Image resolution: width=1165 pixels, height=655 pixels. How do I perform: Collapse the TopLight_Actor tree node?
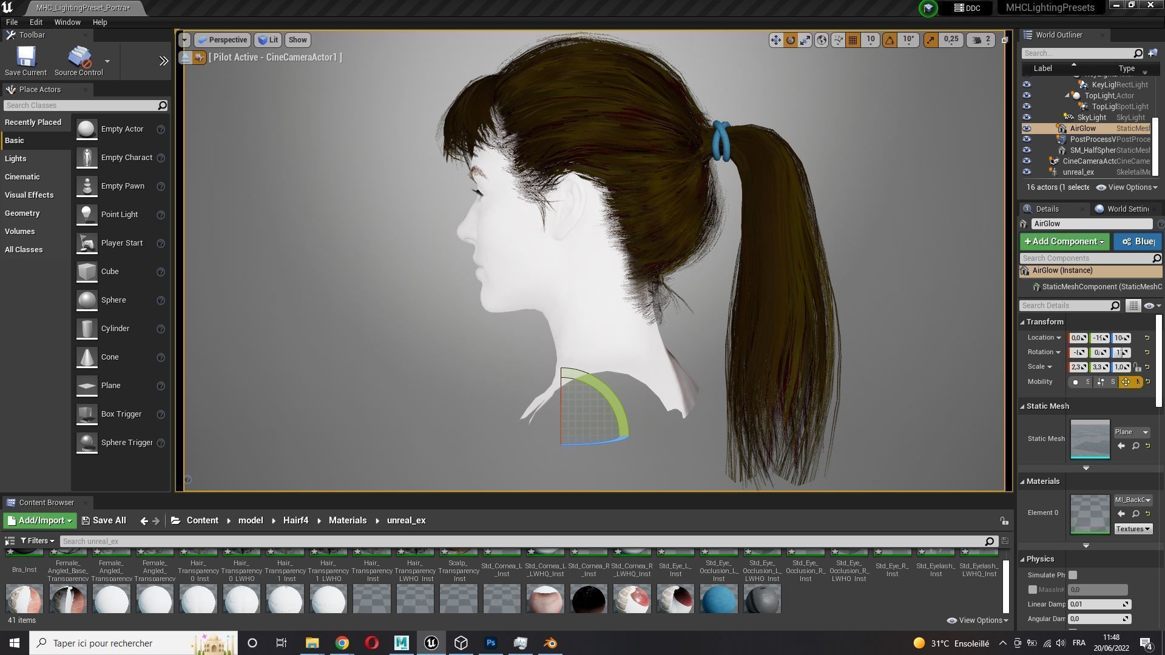coord(1067,96)
